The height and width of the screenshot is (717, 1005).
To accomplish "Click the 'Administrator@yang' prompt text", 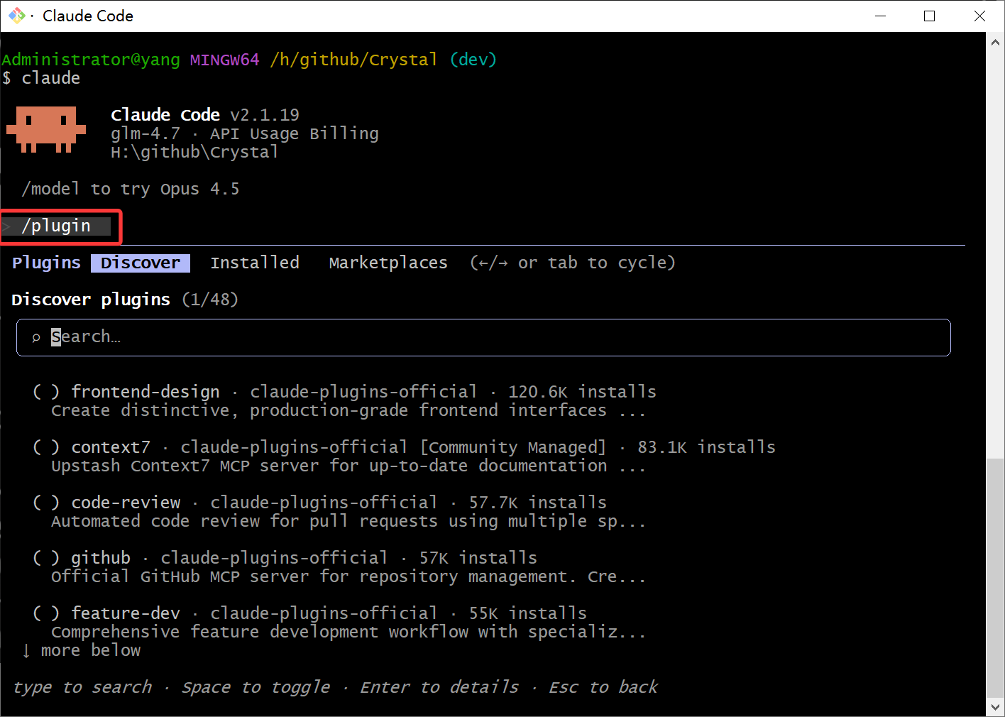I will [91, 60].
